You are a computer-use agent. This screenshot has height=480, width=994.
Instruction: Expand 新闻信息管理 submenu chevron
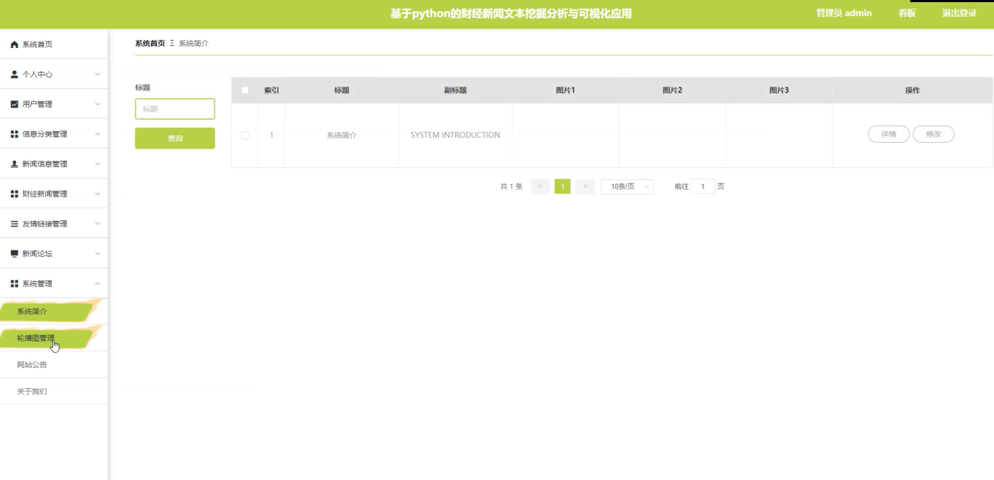pyautogui.click(x=98, y=164)
